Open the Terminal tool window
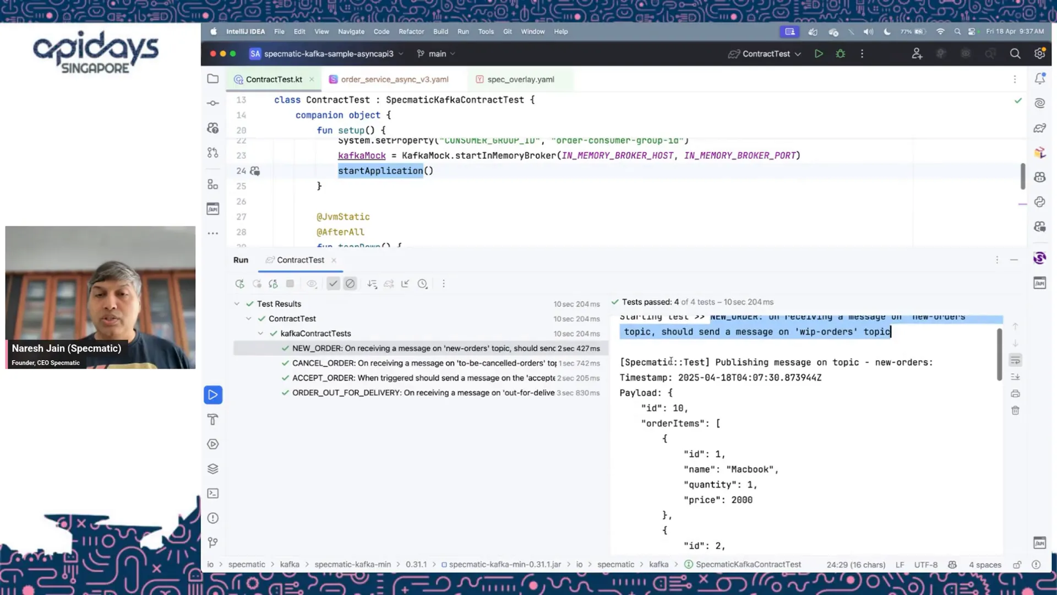This screenshot has width=1057, height=595. [213, 494]
